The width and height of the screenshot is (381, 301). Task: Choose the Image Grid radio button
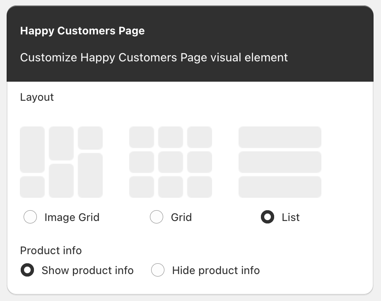pos(31,217)
